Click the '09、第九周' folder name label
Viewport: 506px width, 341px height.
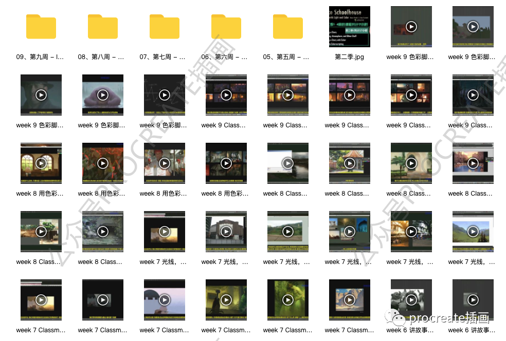coord(41,57)
